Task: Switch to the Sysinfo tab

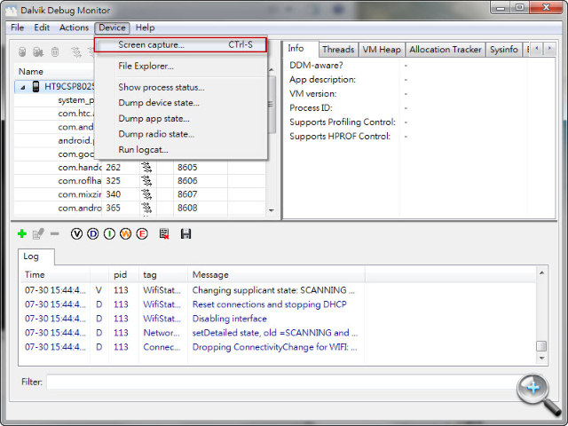Action: click(503, 50)
